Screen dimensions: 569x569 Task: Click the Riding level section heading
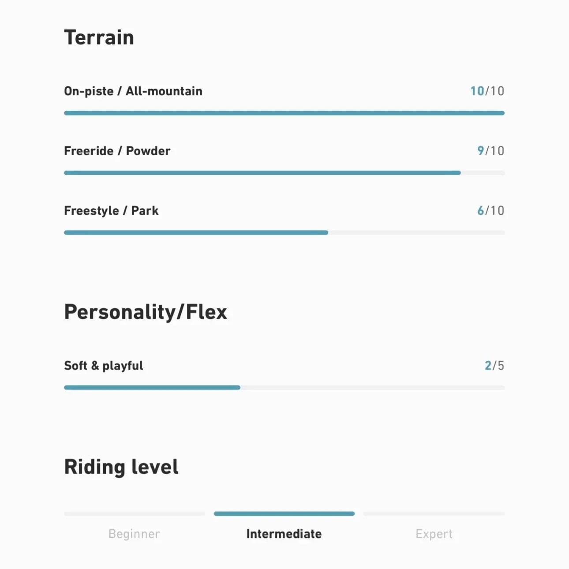[x=121, y=467]
